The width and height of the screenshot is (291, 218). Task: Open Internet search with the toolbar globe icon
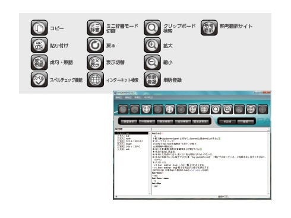[x=204, y=109]
